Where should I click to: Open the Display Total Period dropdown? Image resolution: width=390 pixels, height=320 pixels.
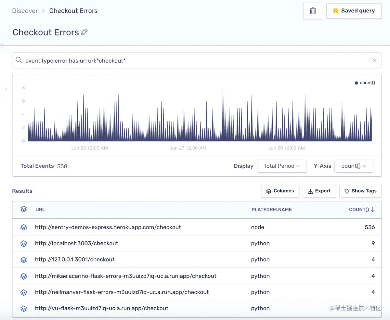point(282,166)
